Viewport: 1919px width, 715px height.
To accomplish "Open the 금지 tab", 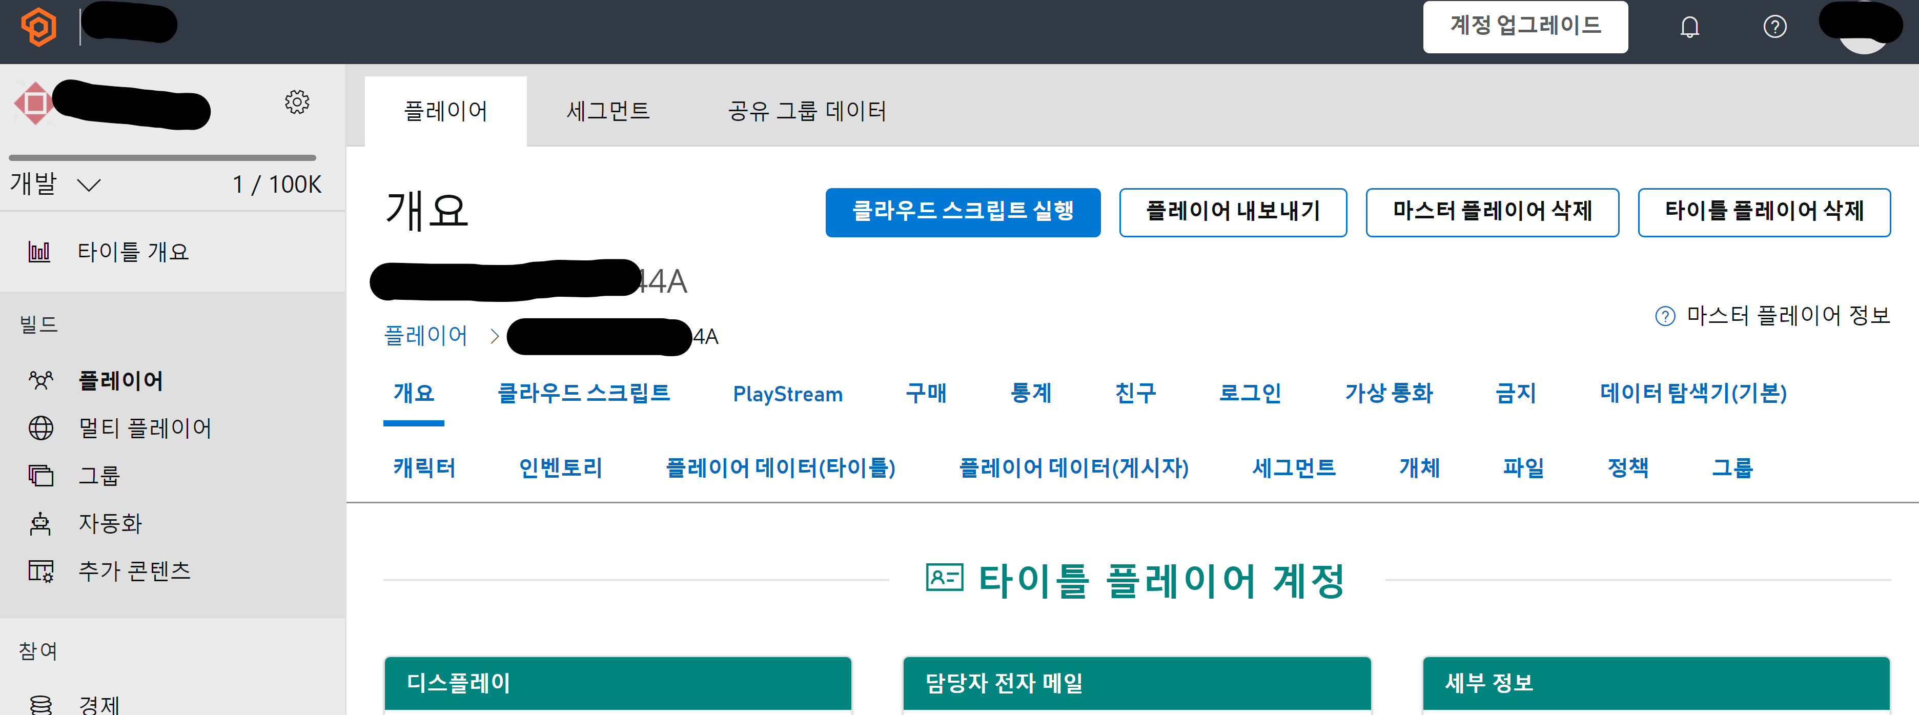I will [x=1516, y=393].
